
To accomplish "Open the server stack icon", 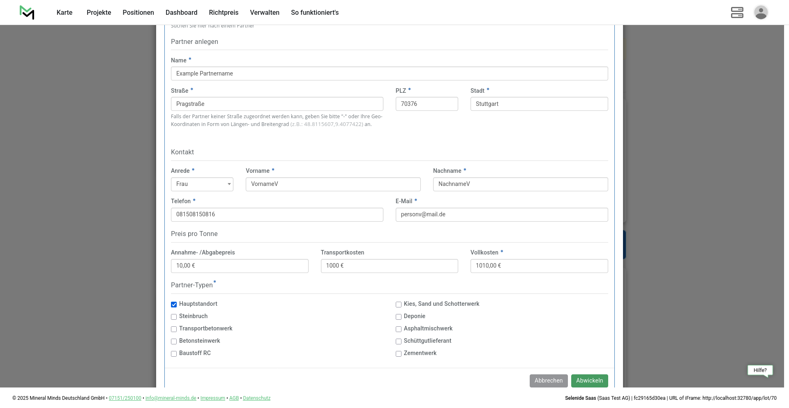I will 737,12.
